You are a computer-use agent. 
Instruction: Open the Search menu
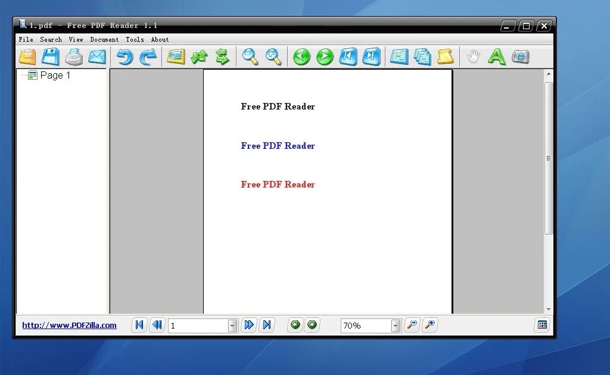click(51, 39)
